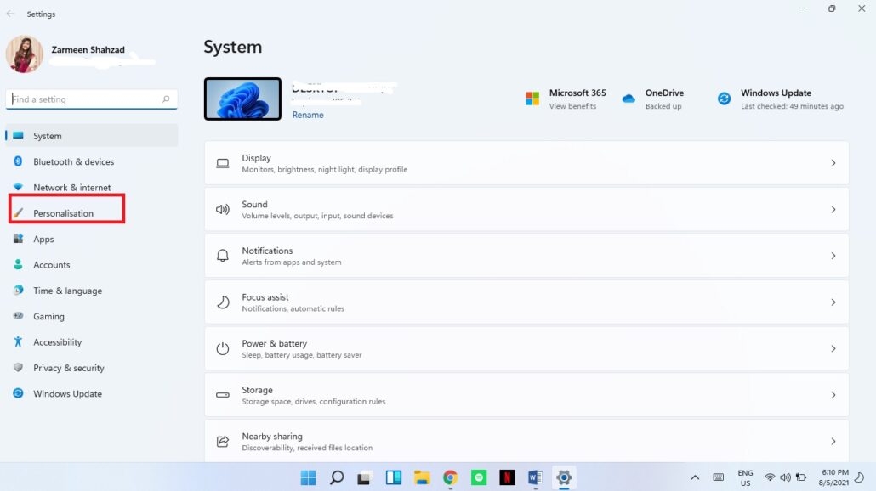Open Accounts settings section

pos(51,265)
